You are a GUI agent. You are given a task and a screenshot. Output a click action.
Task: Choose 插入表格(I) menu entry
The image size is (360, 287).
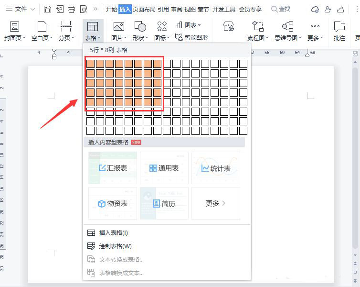coord(167,233)
